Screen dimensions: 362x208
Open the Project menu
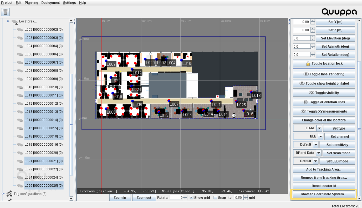pos(7,3)
